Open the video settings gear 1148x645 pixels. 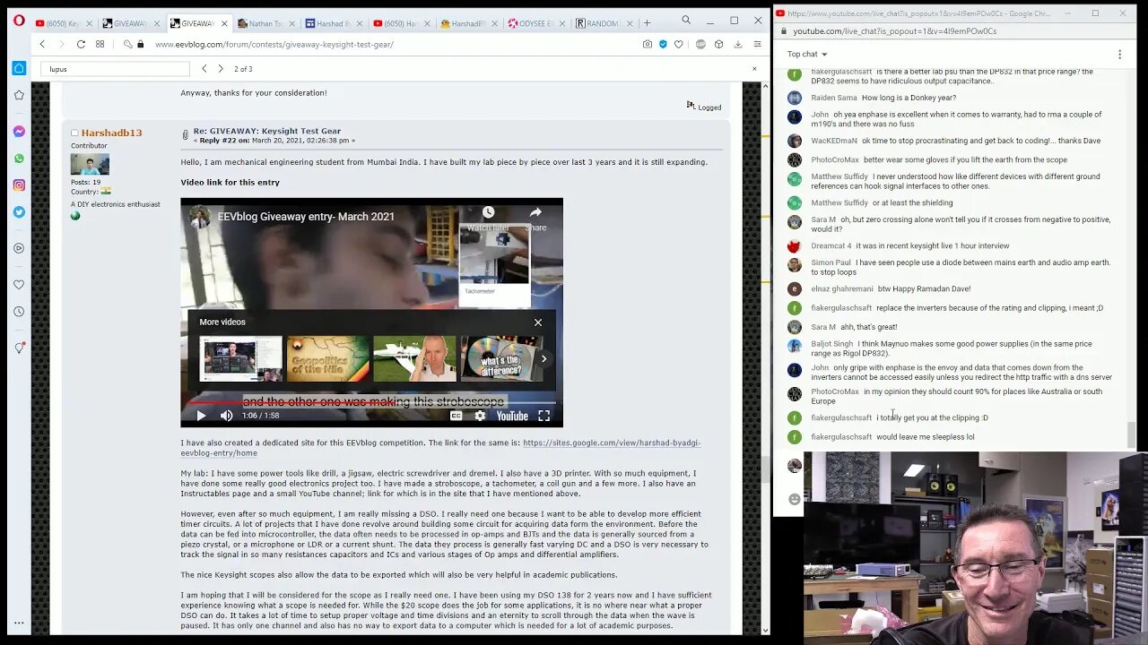point(480,416)
